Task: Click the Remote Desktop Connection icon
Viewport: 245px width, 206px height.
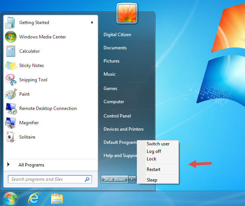Action: click(x=11, y=108)
